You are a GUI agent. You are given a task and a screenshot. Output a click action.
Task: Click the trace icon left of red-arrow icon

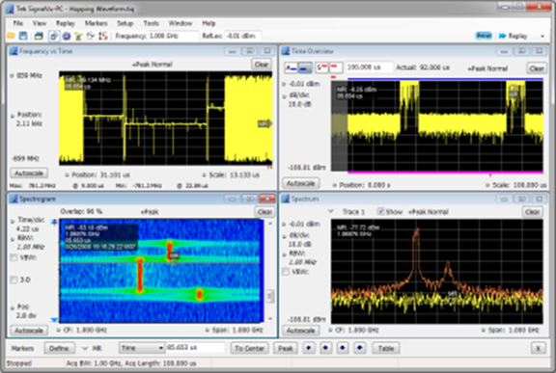(x=91, y=36)
